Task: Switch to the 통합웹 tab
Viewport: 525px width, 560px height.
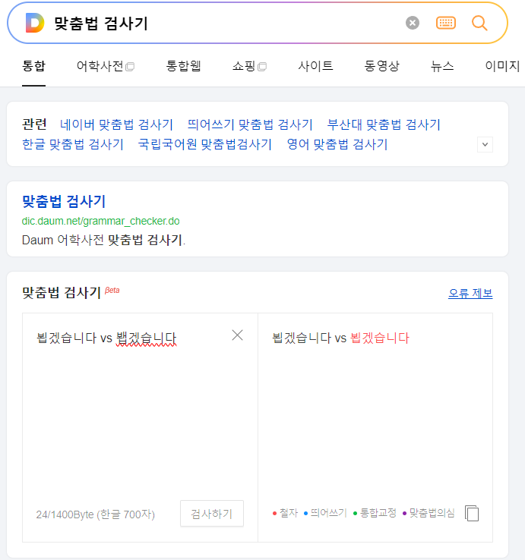Action: (183, 66)
